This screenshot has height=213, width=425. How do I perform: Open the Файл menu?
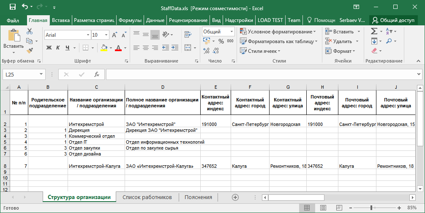(13, 20)
